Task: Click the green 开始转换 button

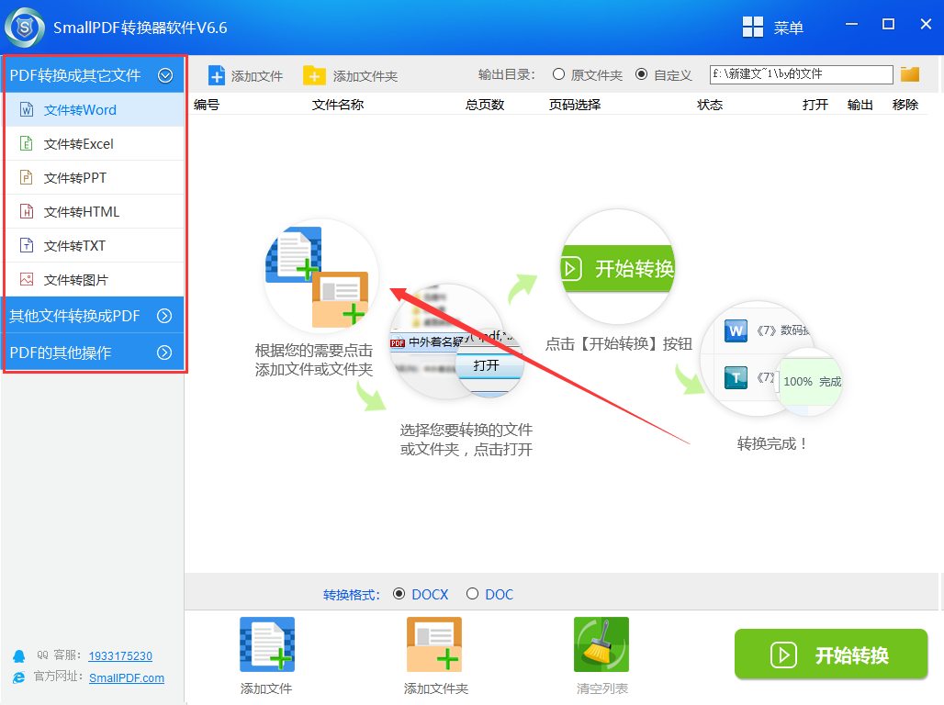Action: (831, 654)
